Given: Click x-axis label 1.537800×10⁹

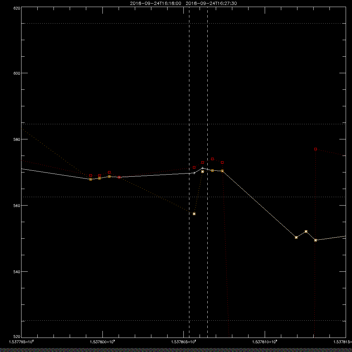Looking at the screenshot, I should pyautogui.click(x=102, y=342).
